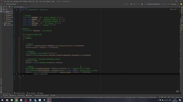The height and width of the screenshot is (102, 183).
Task: Click the Unity step button
Action: coord(140,4)
